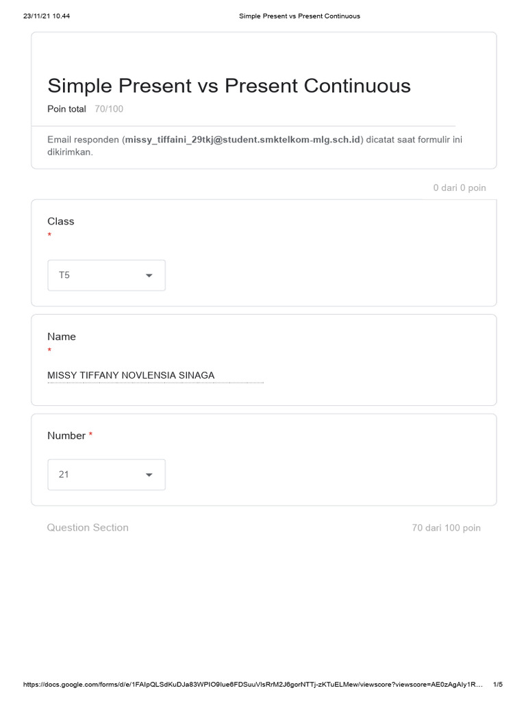Click the 23/11/21 10.44 date in the header

[47, 16]
